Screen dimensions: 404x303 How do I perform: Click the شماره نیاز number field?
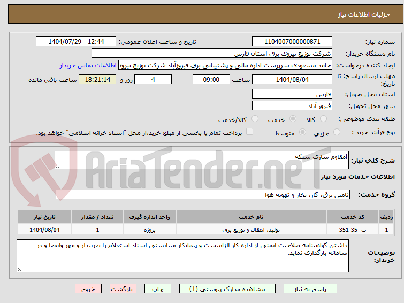(x=292, y=41)
